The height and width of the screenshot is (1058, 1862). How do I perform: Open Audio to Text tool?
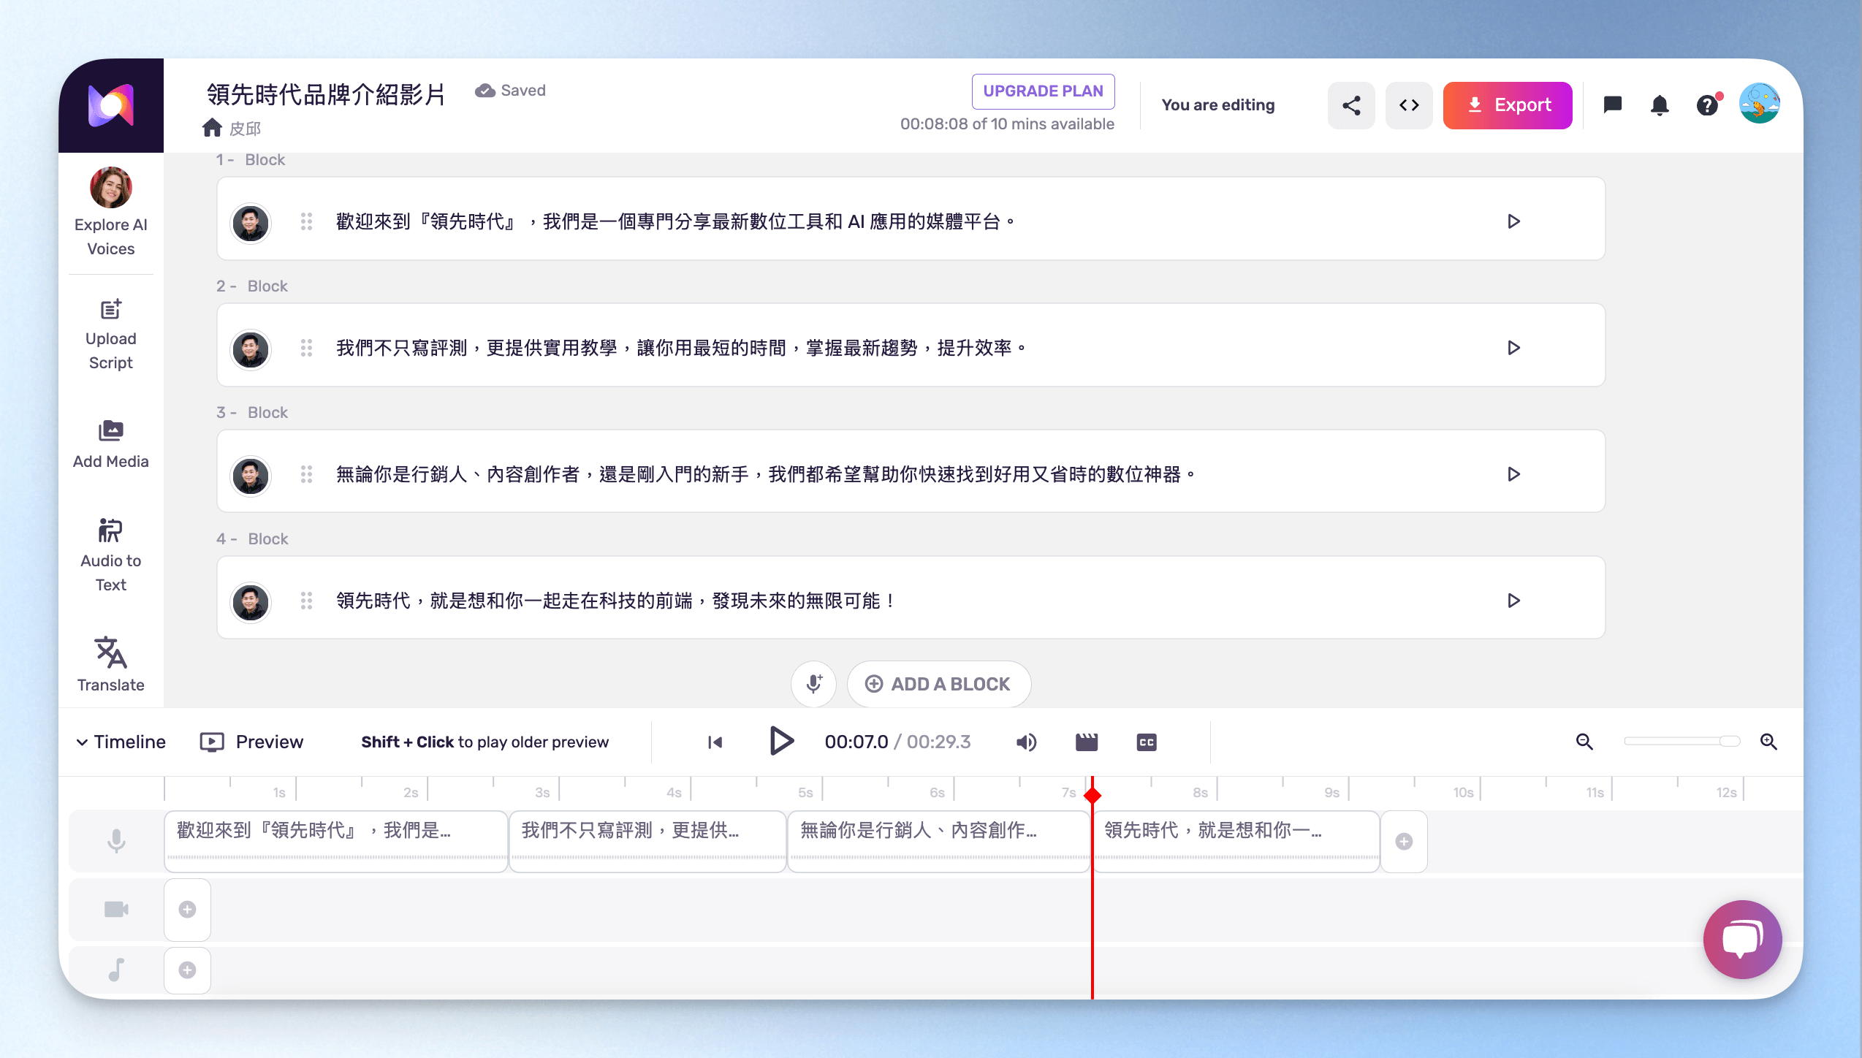[x=111, y=555]
